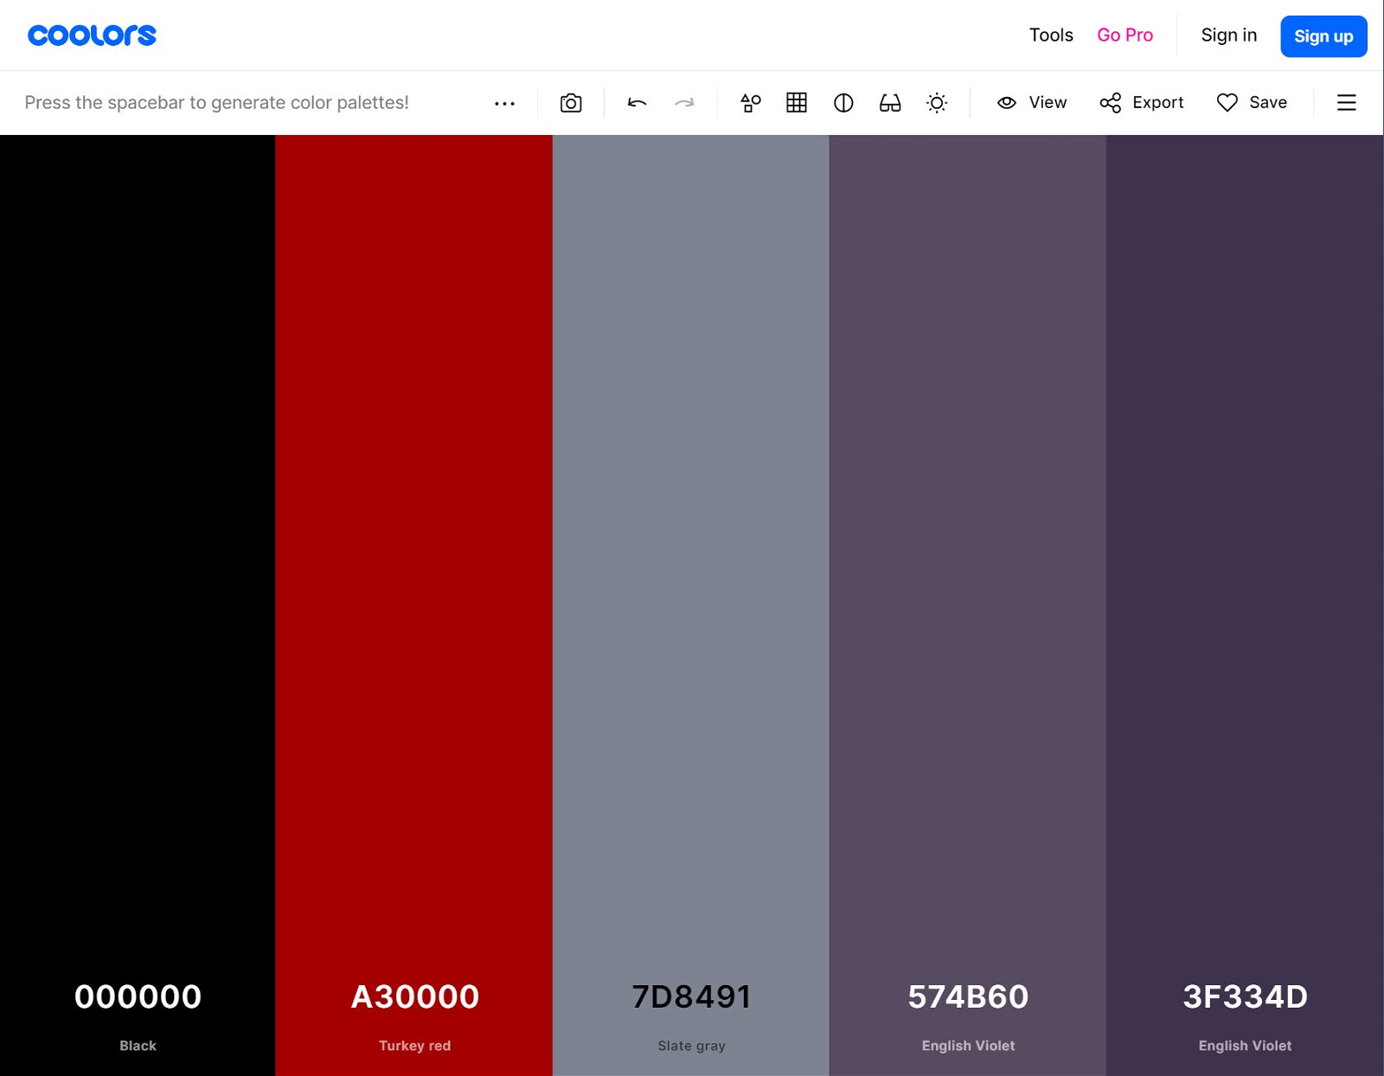Click Sign in
Screen dimensions: 1384x1076
1229,35
